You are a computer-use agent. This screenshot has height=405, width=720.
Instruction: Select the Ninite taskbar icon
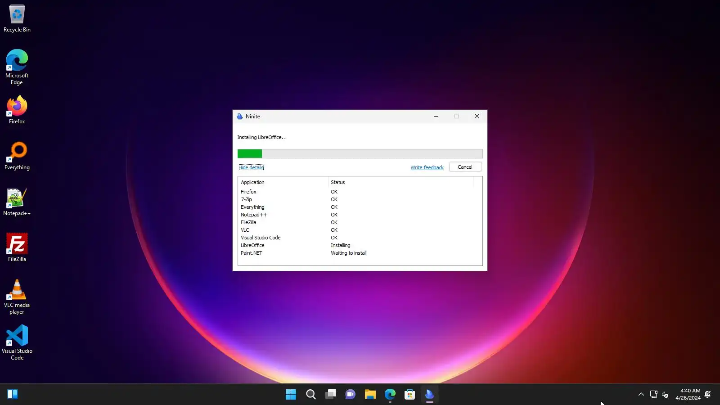429,395
